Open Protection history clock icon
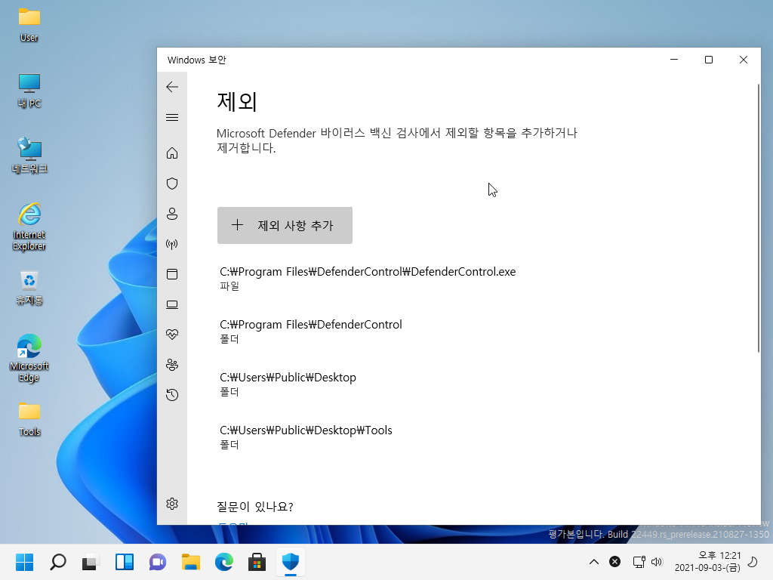773x580 pixels. pyautogui.click(x=172, y=394)
